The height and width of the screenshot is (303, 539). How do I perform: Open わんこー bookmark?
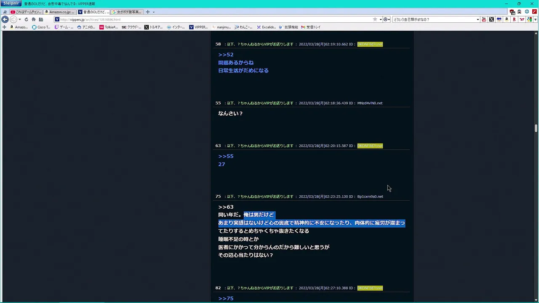[x=243, y=27]
